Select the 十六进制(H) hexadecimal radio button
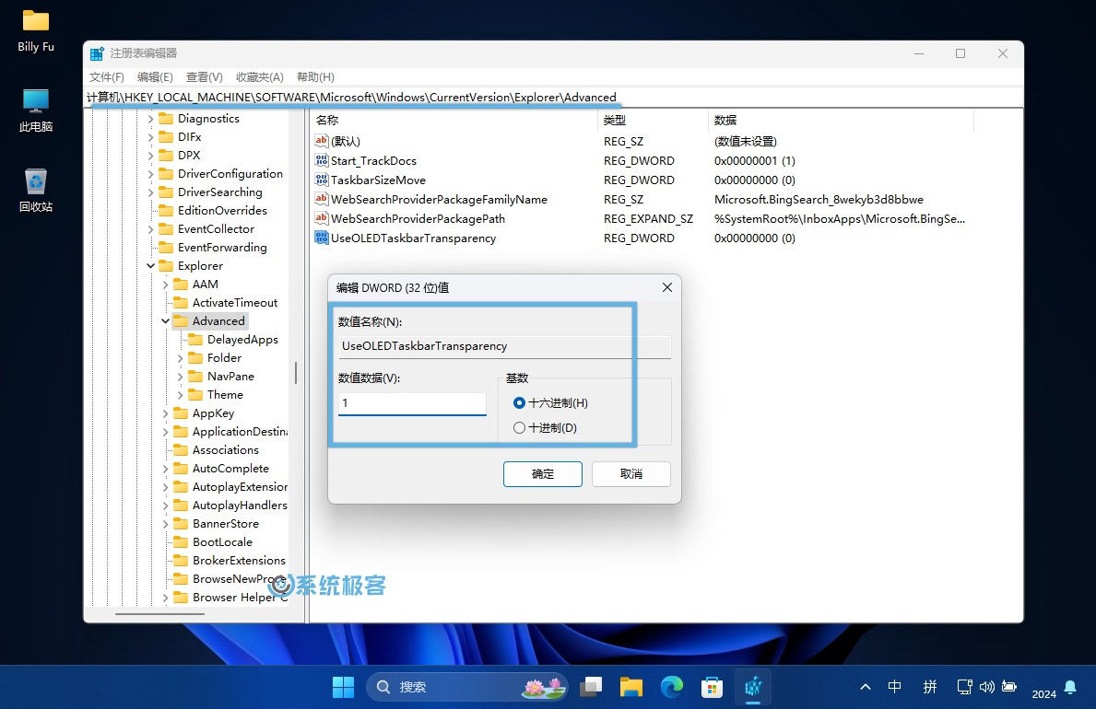 point(519,403)
